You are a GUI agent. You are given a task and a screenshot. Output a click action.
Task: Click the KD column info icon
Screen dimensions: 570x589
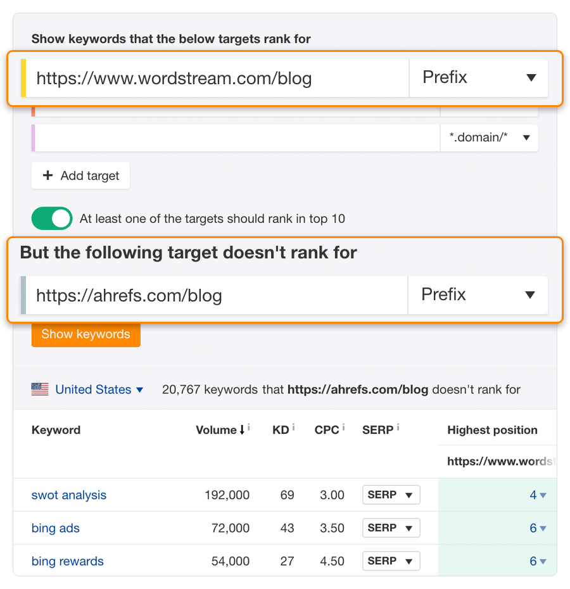293,427
